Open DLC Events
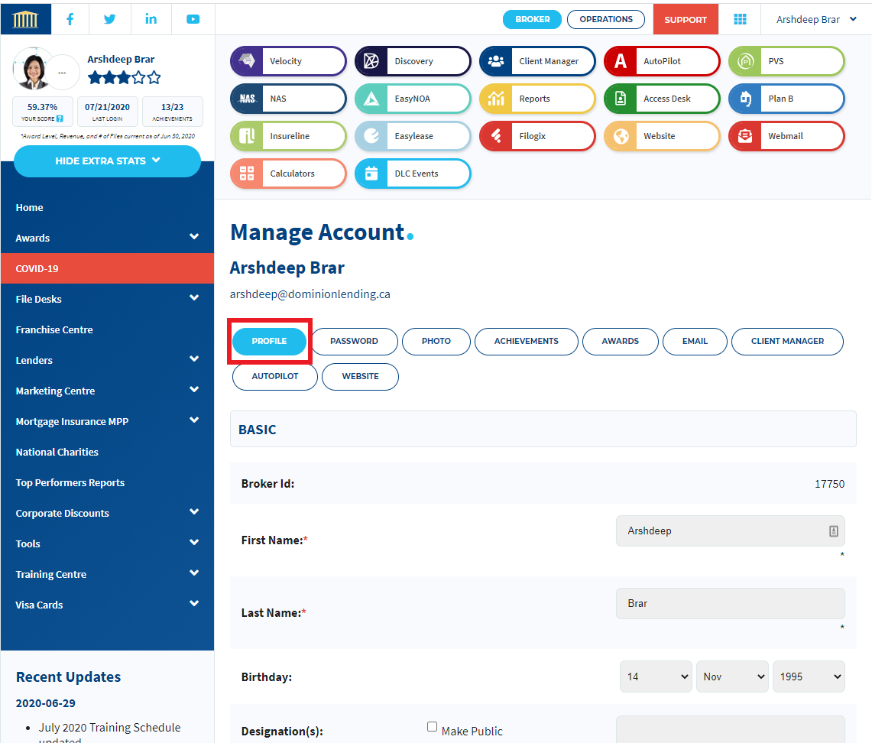The image size is (872, 743). click(413, 174)
